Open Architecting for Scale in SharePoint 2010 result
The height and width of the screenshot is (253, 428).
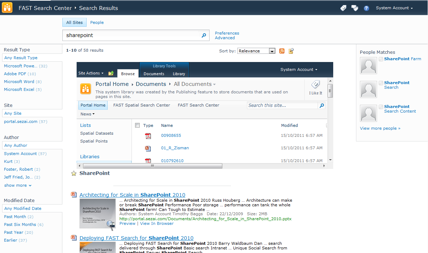tap(133, 195)
